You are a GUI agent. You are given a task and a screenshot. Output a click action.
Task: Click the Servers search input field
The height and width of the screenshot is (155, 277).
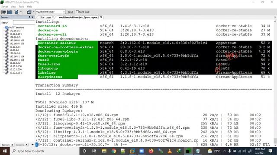[x=24, y=22]
